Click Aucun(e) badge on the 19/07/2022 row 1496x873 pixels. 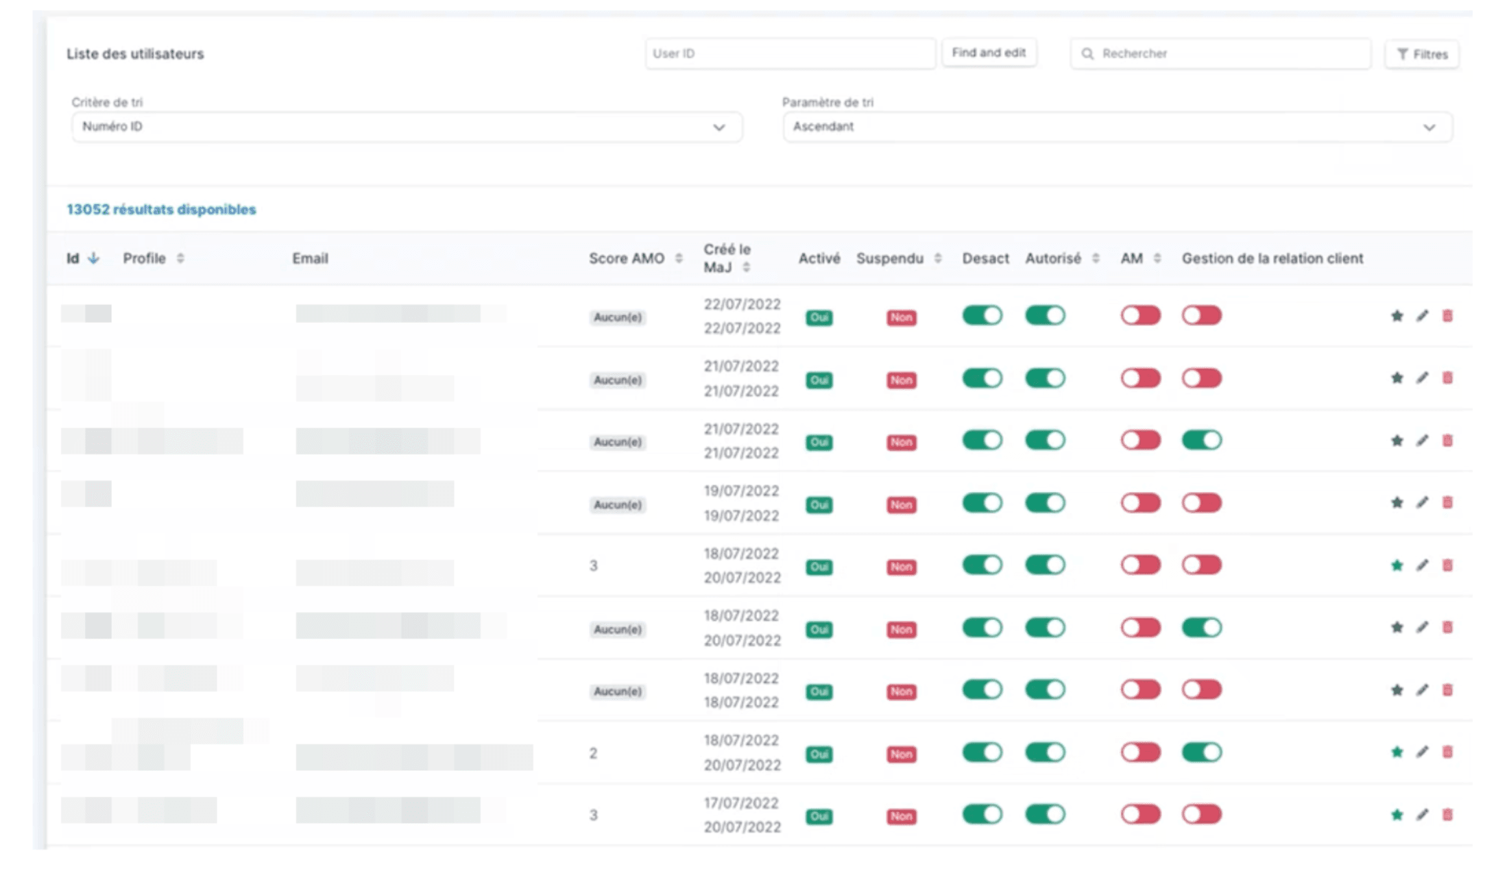(617, 505)
